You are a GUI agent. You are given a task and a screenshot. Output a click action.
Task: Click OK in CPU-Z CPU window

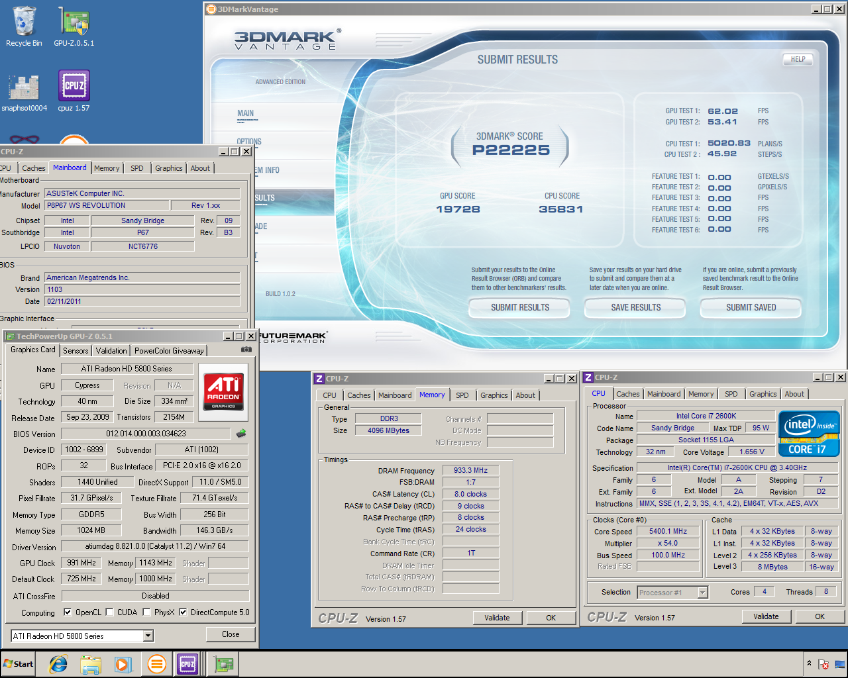click(820, 616)
